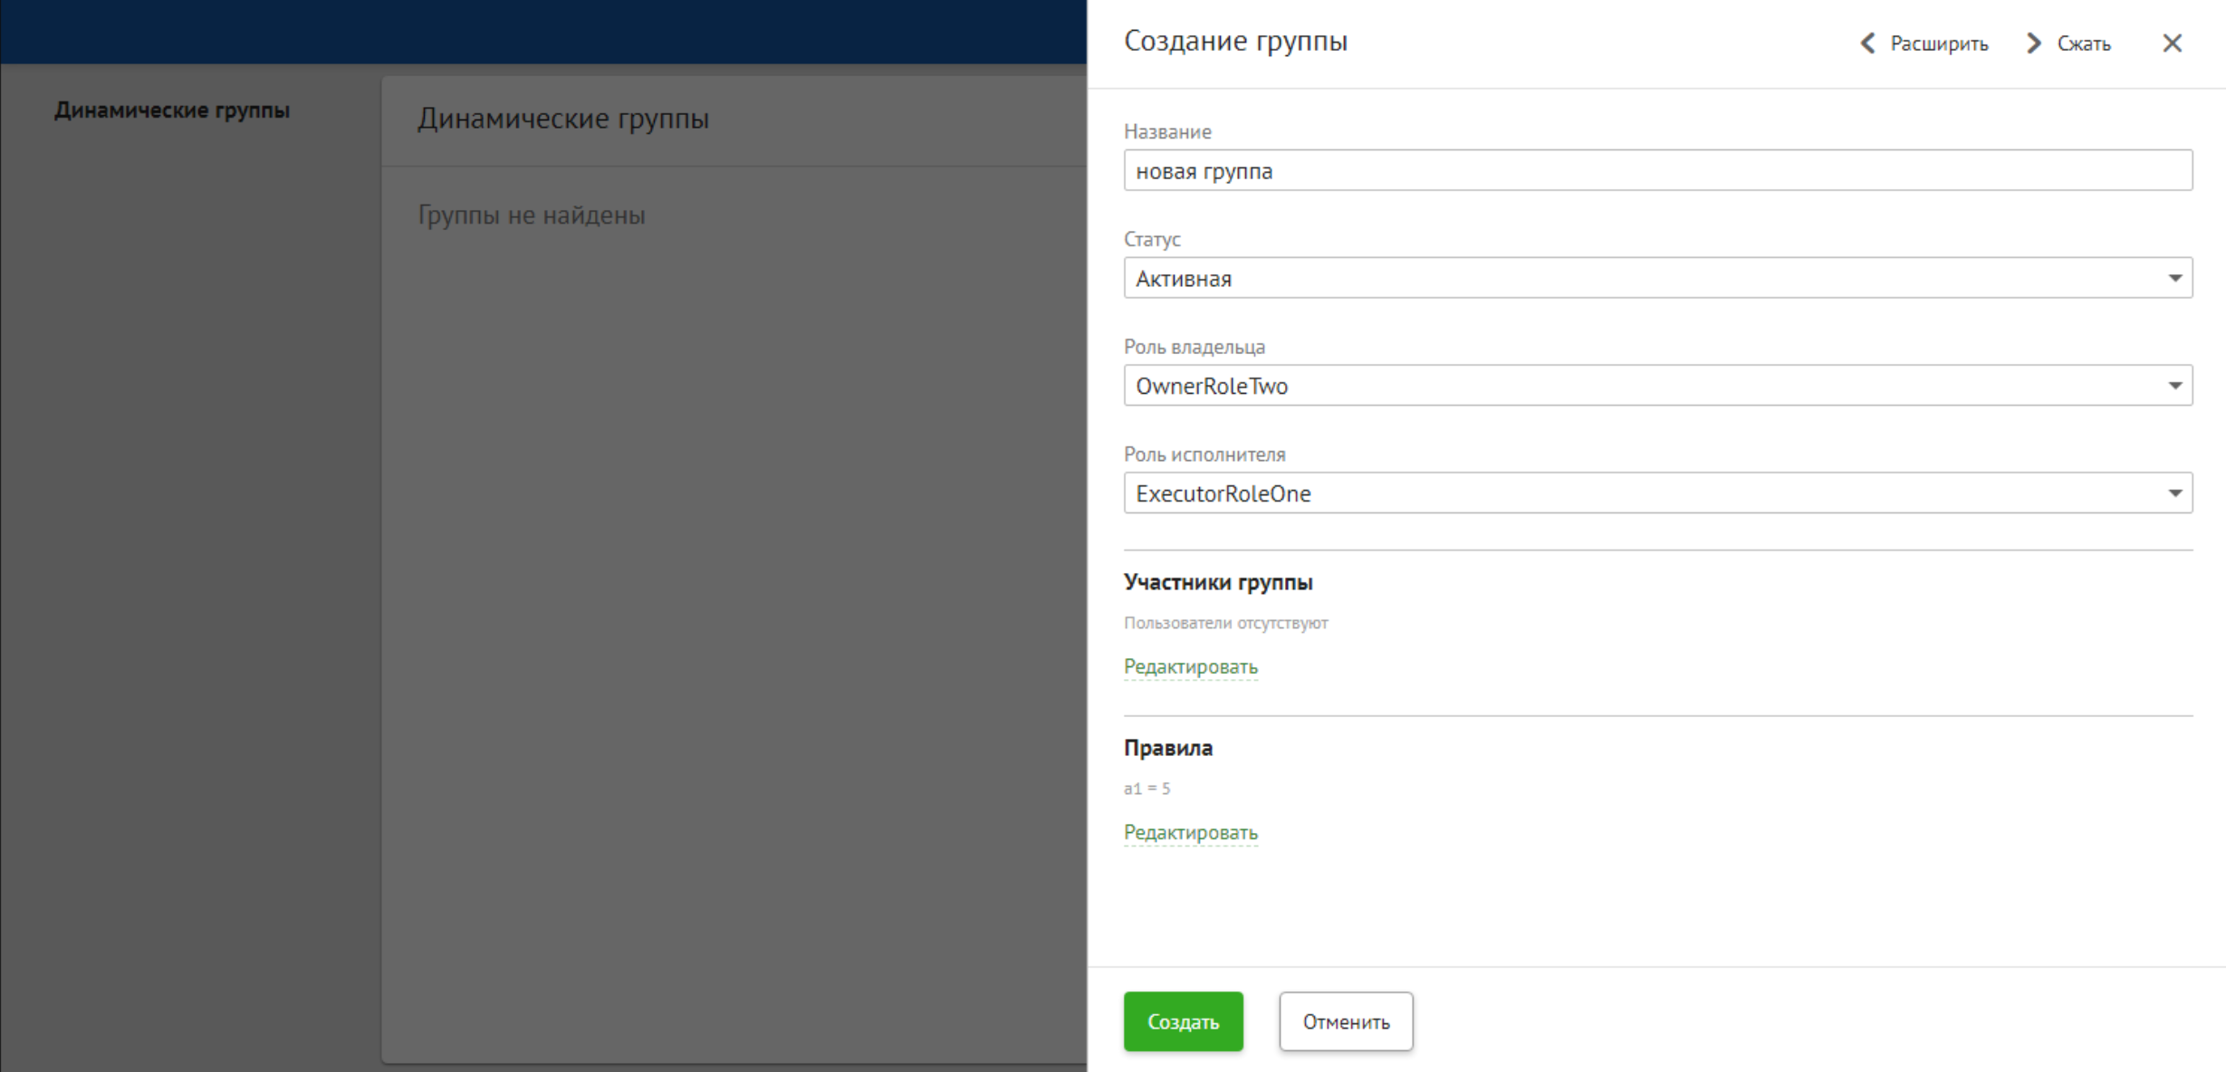Select the OwnerRoleTwo field value
The image size is (2226, 1072).
(1212, 386)
